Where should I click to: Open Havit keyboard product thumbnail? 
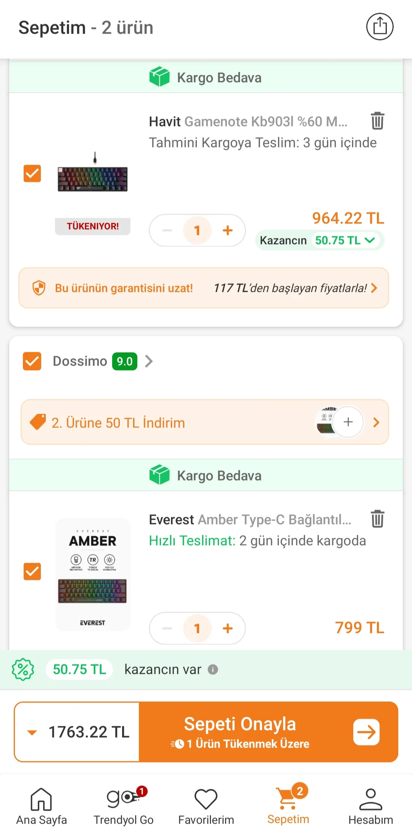93,174
